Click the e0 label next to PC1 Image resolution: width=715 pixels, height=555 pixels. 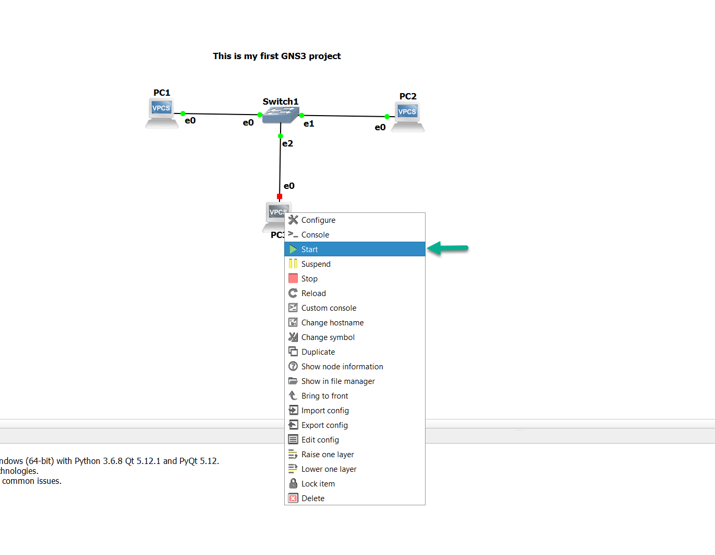190,120
